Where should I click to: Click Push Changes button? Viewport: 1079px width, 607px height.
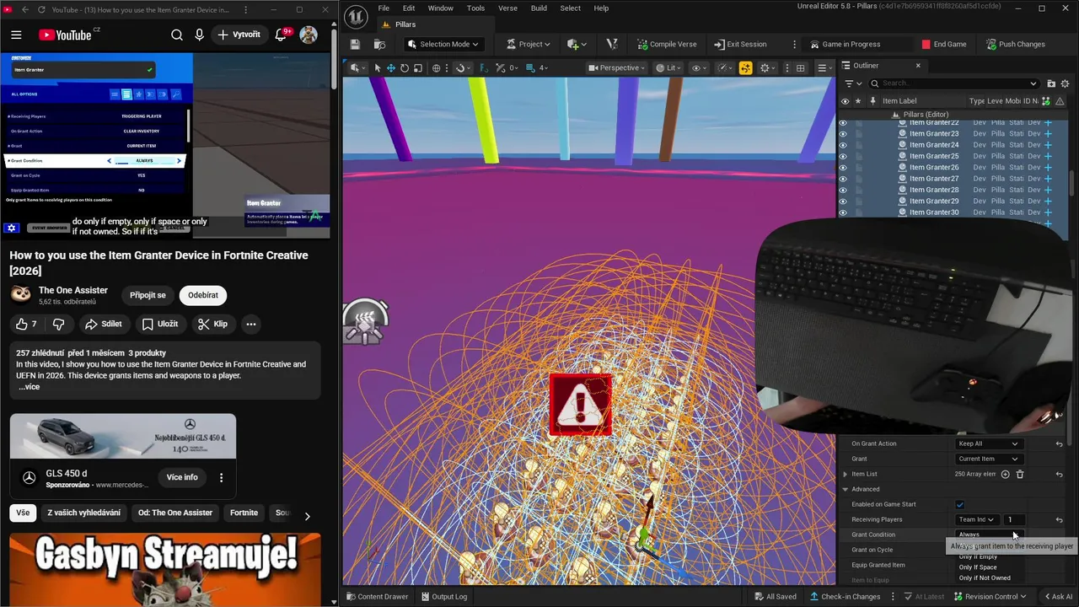point(1015,44)
